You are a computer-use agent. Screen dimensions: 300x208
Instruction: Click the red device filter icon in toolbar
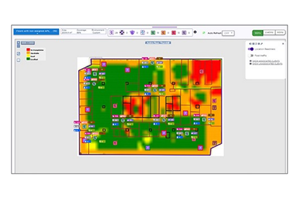point(174,33)
